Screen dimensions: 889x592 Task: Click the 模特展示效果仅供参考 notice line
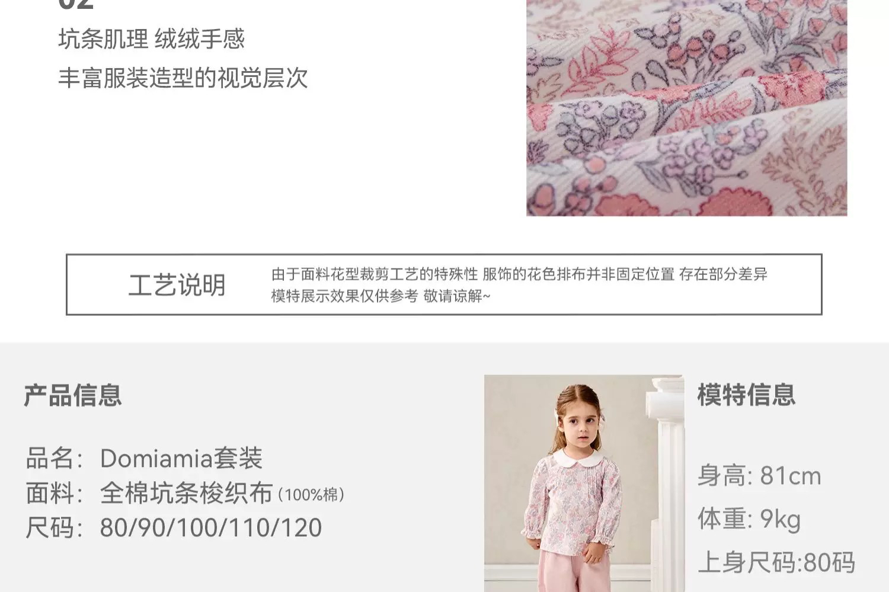(380, 296)
